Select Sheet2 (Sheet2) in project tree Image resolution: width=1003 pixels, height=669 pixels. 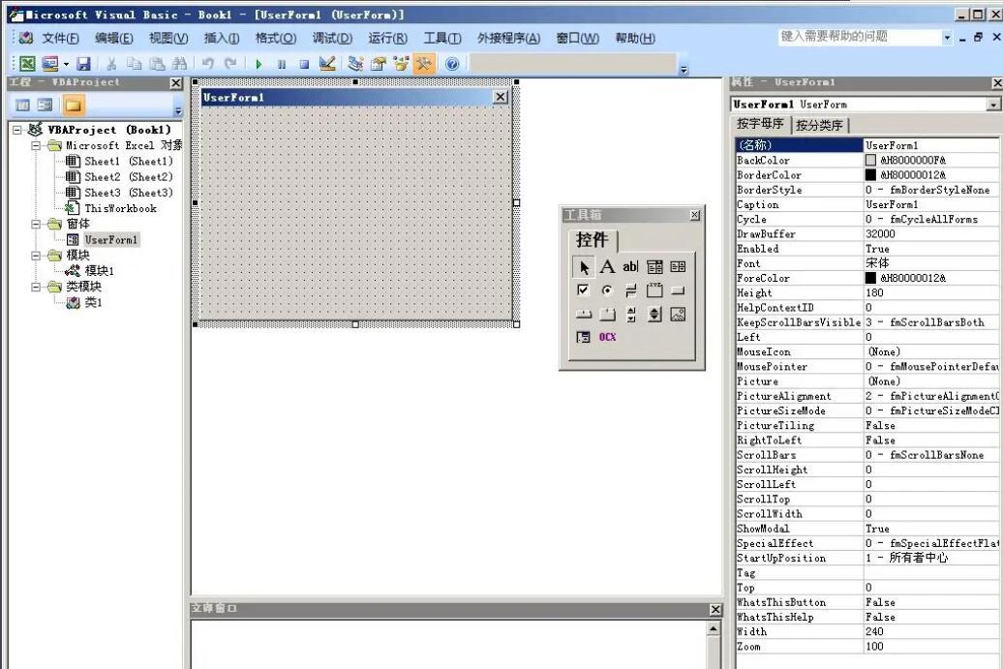[129, 177]
